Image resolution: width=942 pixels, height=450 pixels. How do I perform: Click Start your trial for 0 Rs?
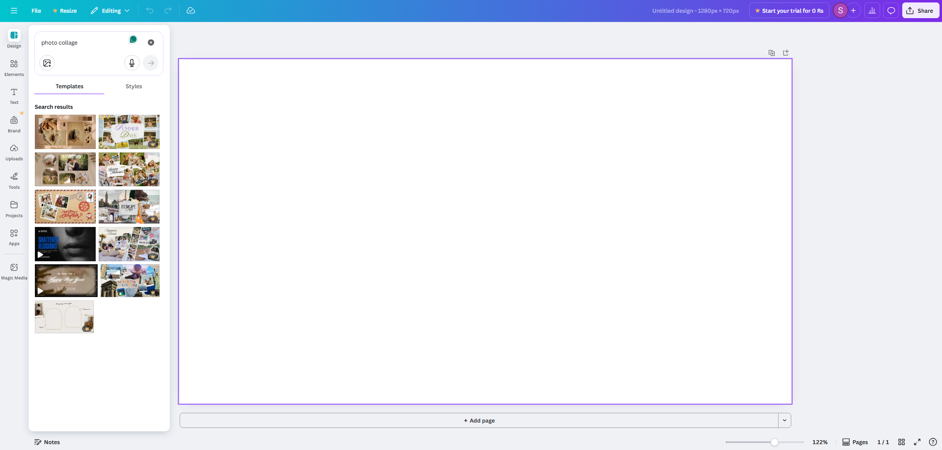click(788, 10)
